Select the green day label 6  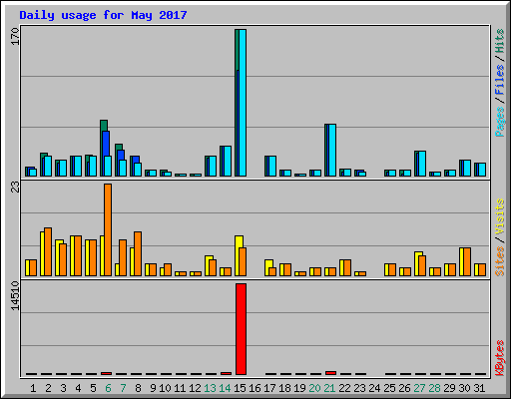[108, 388]
